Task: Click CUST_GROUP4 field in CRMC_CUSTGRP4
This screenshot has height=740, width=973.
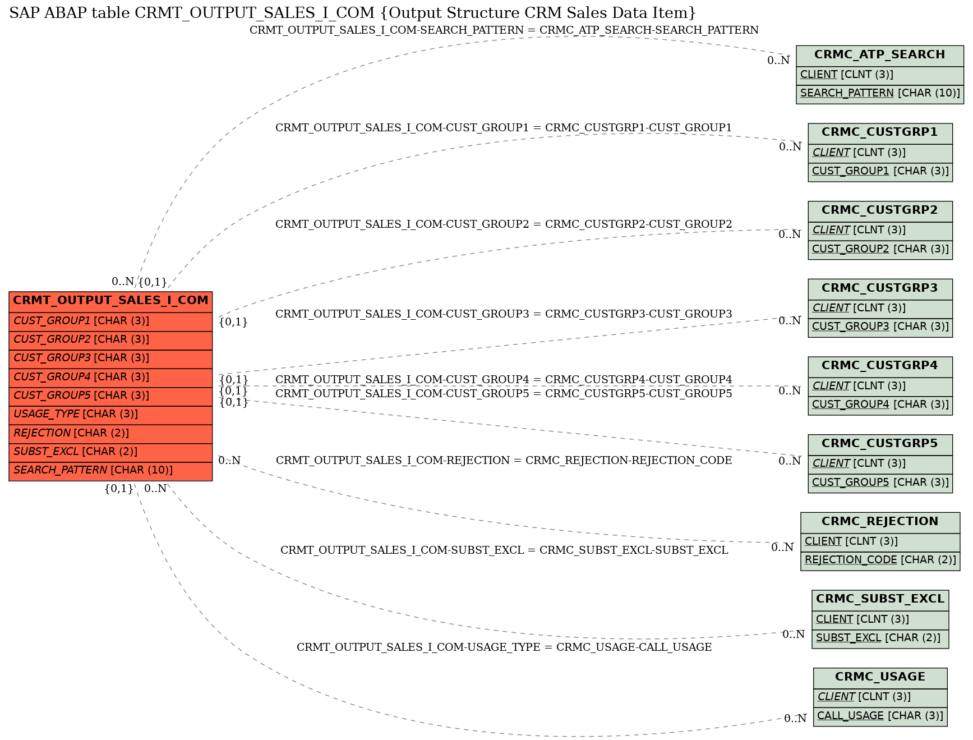Action: click(x=880, y=405)
